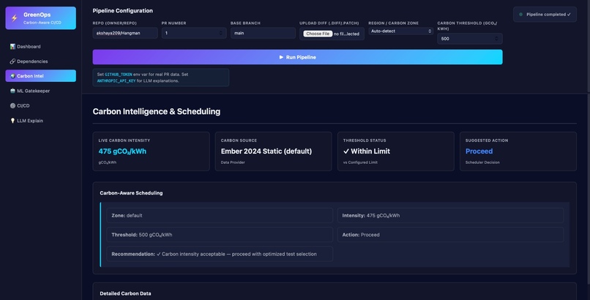Click the Proceed suggested action text
Viewport: 590px width, 300px height.
(x=479, y=151)
